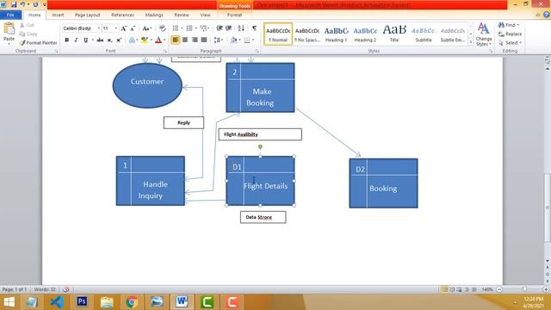The height and width of the screenshot is (310, 551).
Task: Click Find in Editing group
Action: [509, 25]
